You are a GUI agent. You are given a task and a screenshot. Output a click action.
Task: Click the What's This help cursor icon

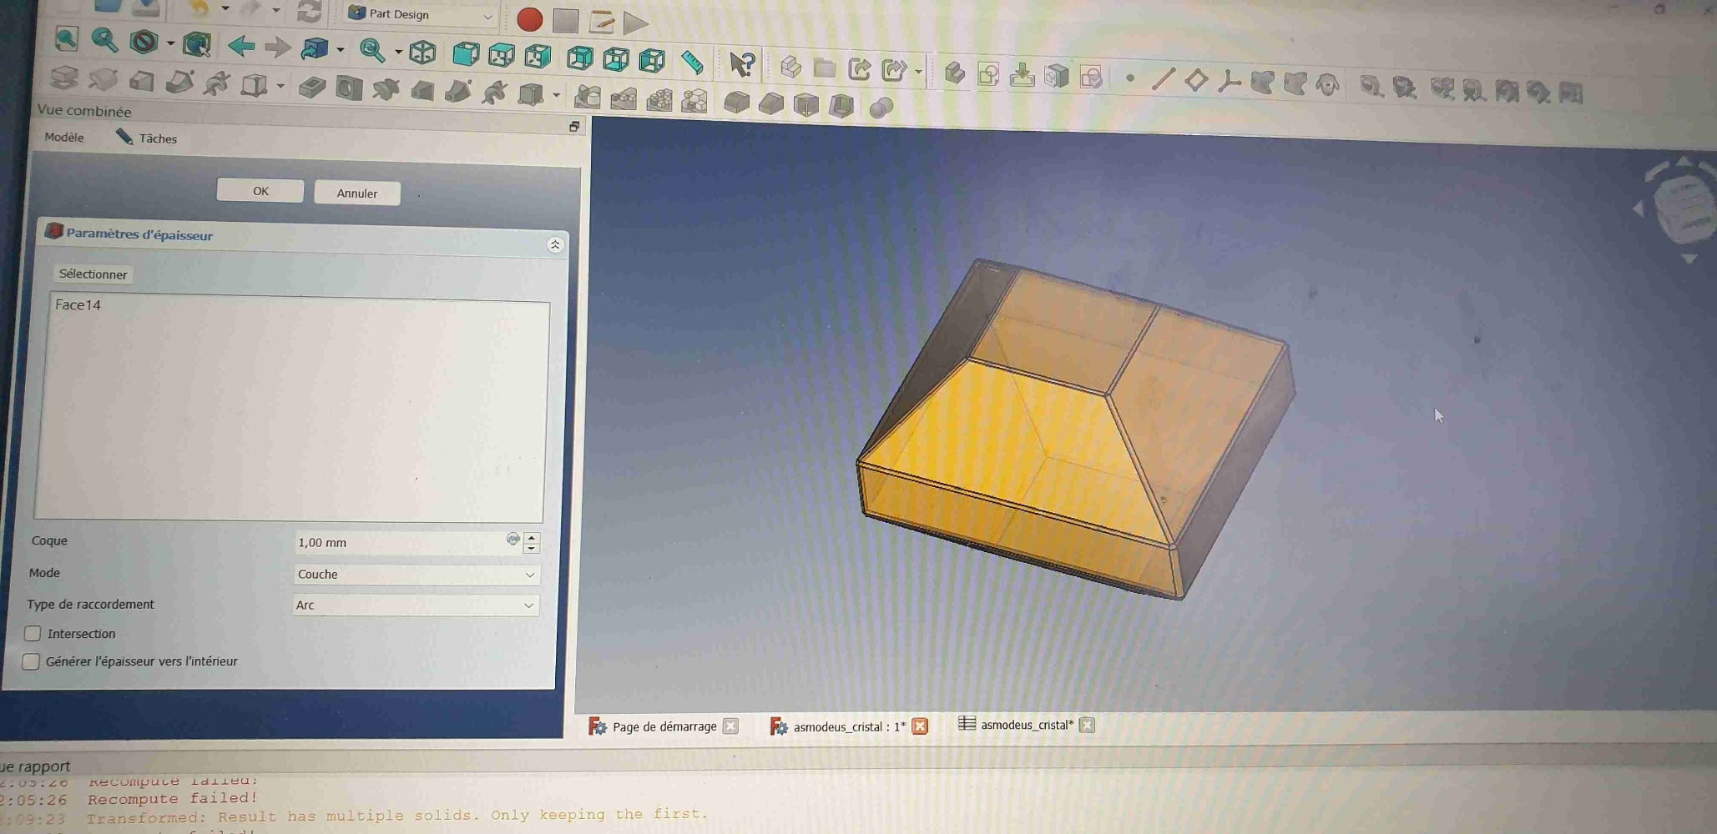[741, 64]
